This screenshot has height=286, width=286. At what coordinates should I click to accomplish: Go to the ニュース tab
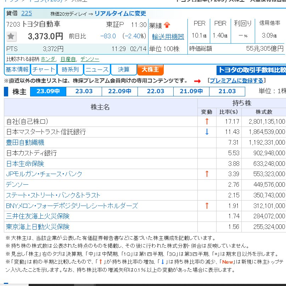click(97, 70)
